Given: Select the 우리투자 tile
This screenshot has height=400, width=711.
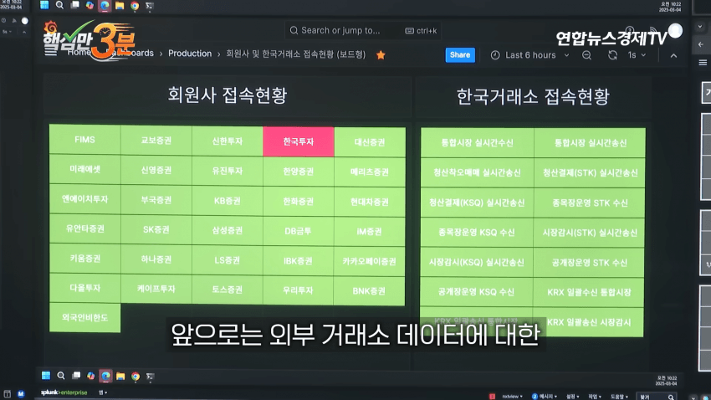Looking at the screenshot, I should point(298,290).
